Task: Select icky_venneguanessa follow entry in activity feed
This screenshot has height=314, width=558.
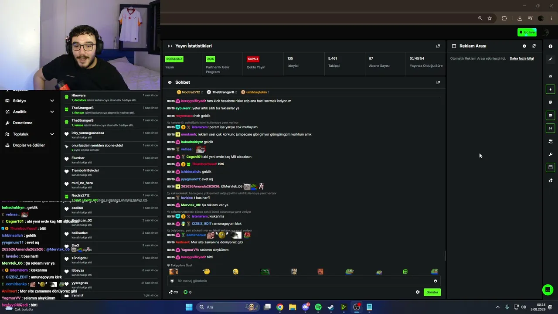Action: 111,135
